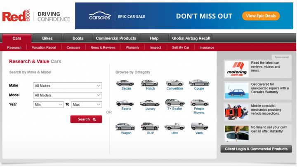Click the View Epic Deals button

(x=261, y=16)
